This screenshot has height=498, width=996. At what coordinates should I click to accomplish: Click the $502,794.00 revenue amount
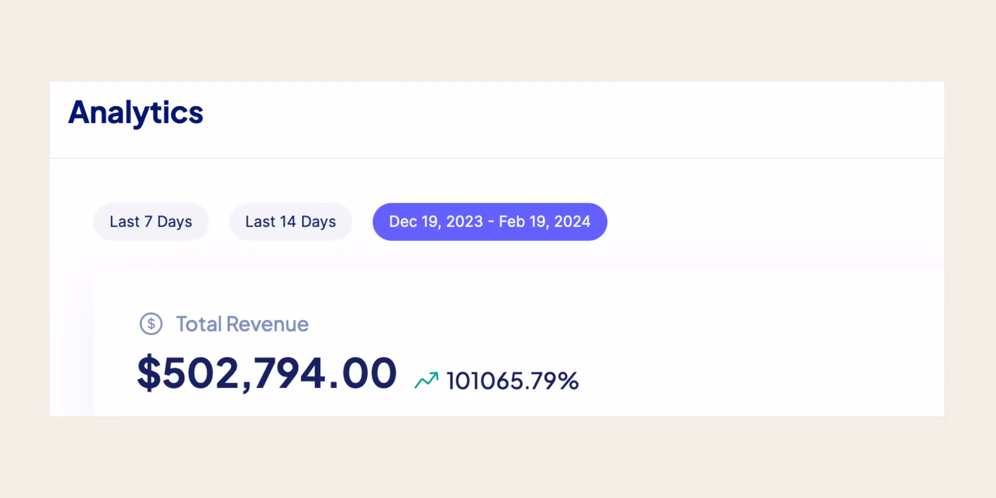point(267,373)
